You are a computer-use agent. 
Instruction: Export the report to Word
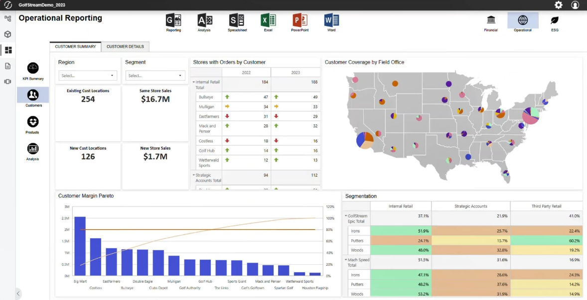click(331, 21)
